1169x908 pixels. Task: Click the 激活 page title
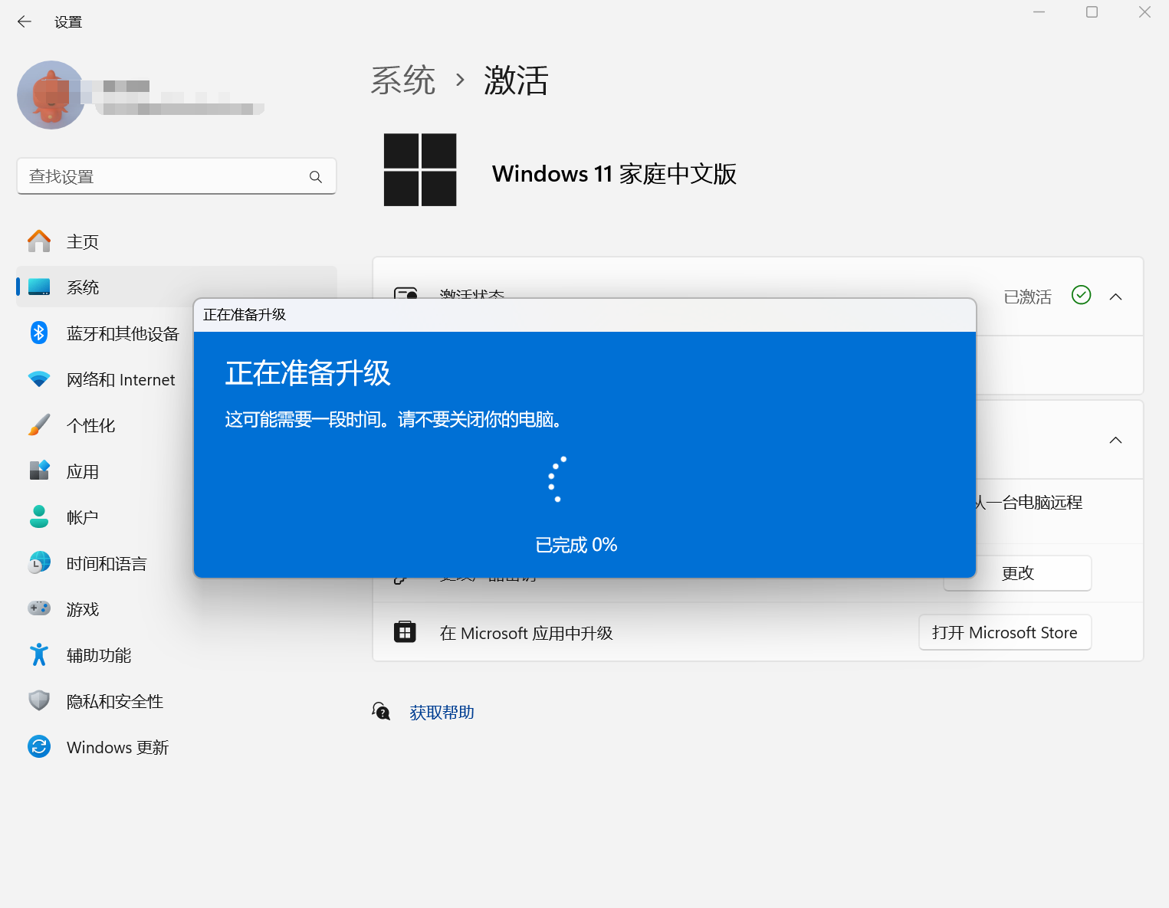[516, 80]
